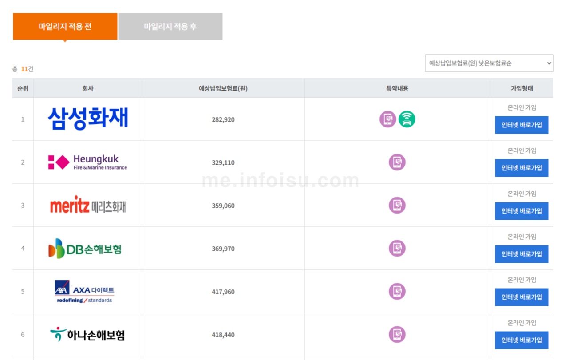Click rank number 2 in the Heungkuk row
The height and width of the screenshot is (360, 561).
[x=23, y=162]
